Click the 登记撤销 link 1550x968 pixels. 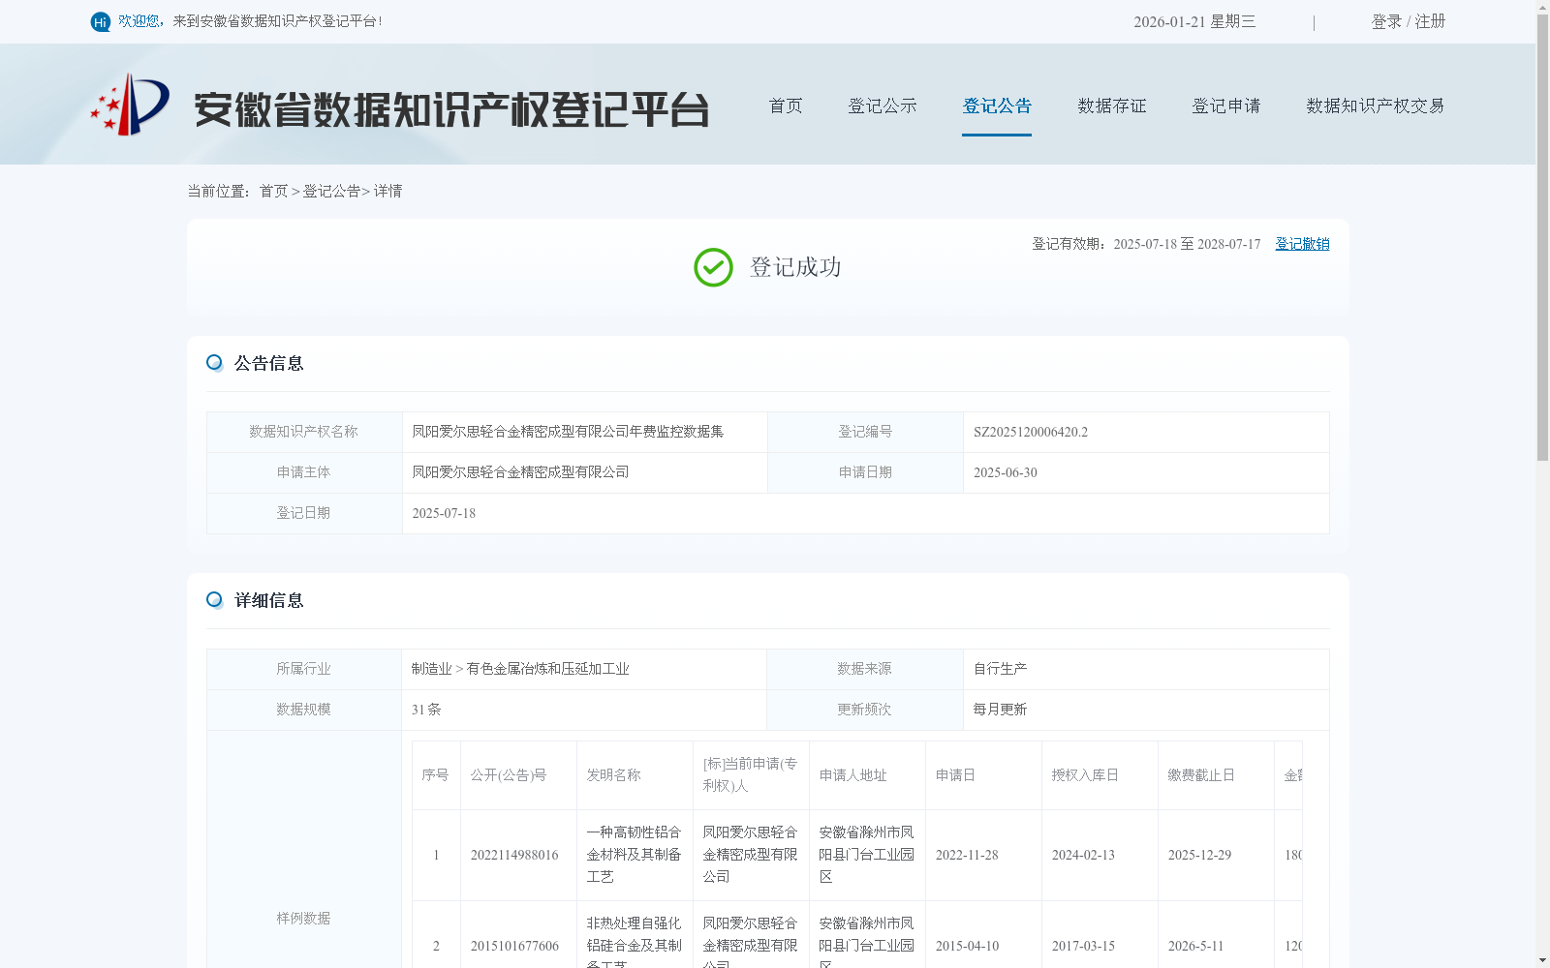pos(1302,244)
